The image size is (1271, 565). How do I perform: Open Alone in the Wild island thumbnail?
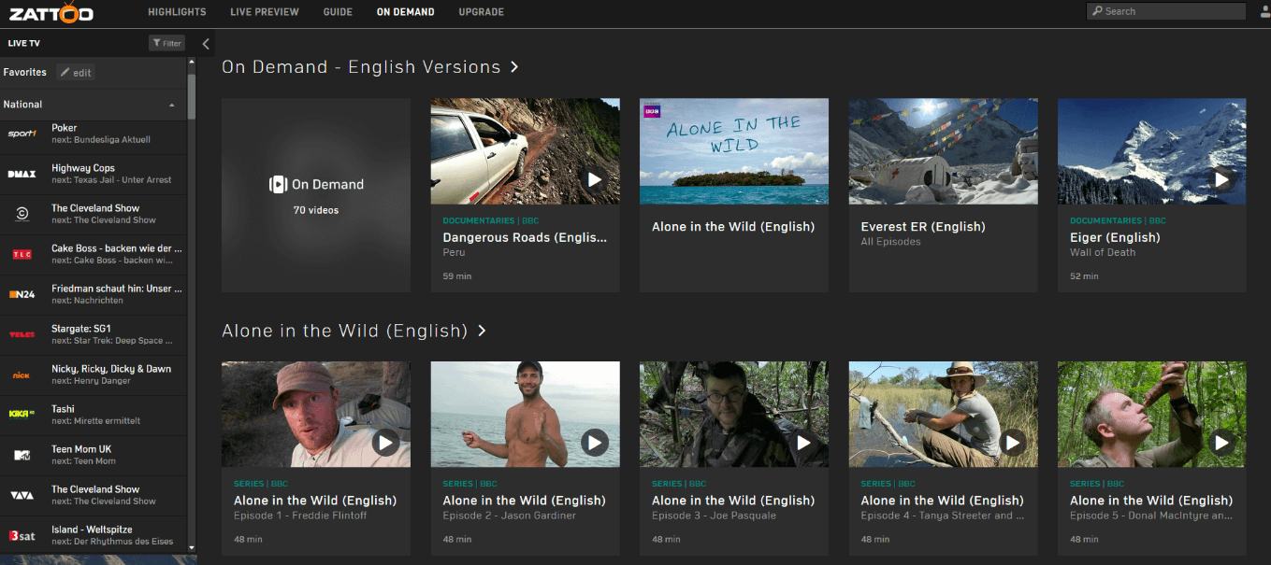pyautogui.click(x=734, y=151)
